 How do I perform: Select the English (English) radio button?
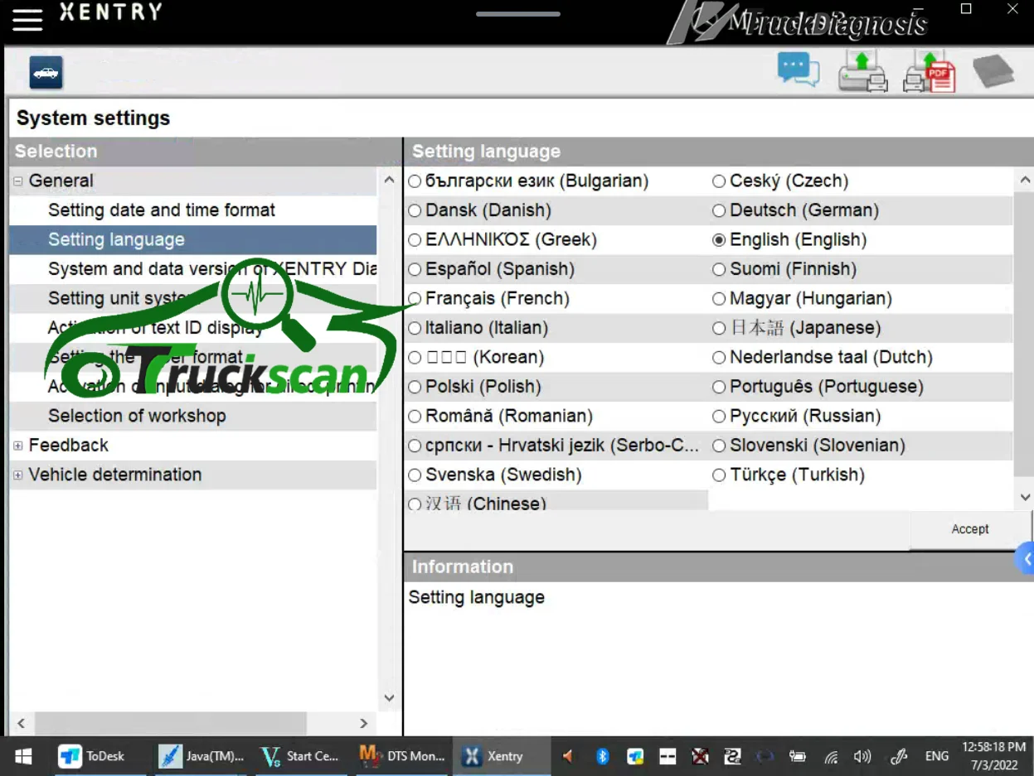[719, 240]
